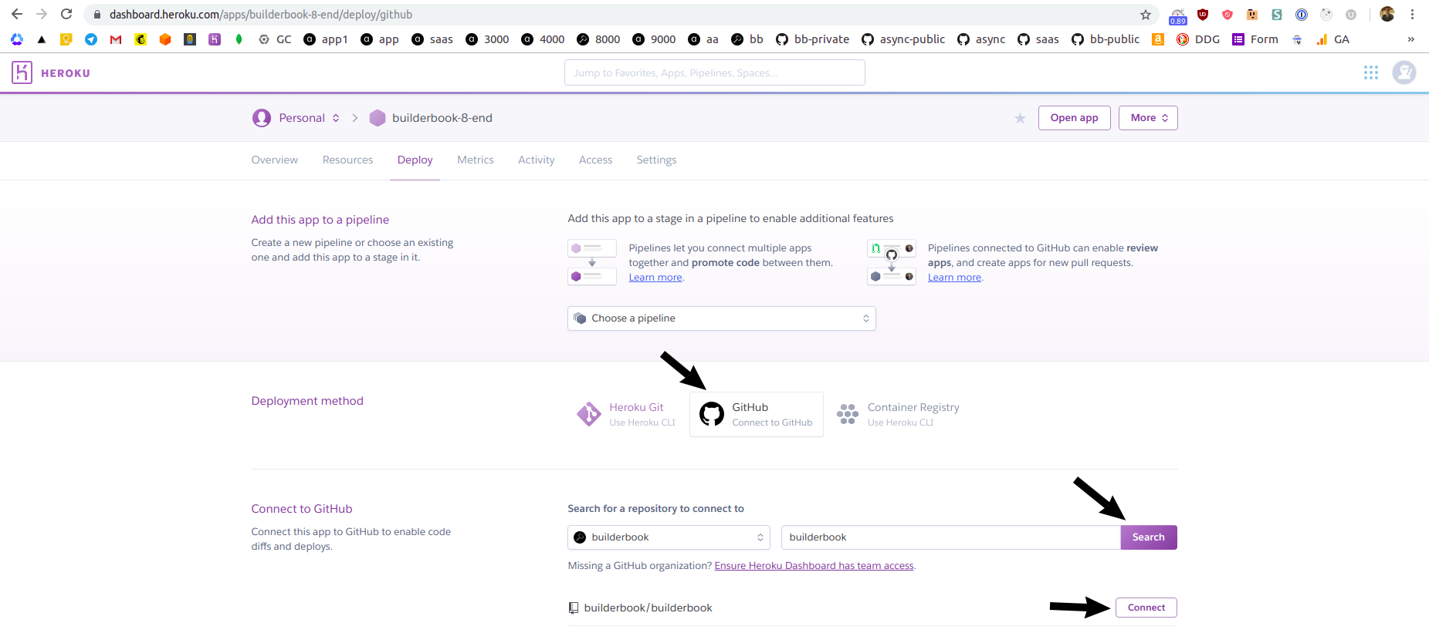Switch to the Overview tab
The image size is (1429, 633).
click(274, 160)
